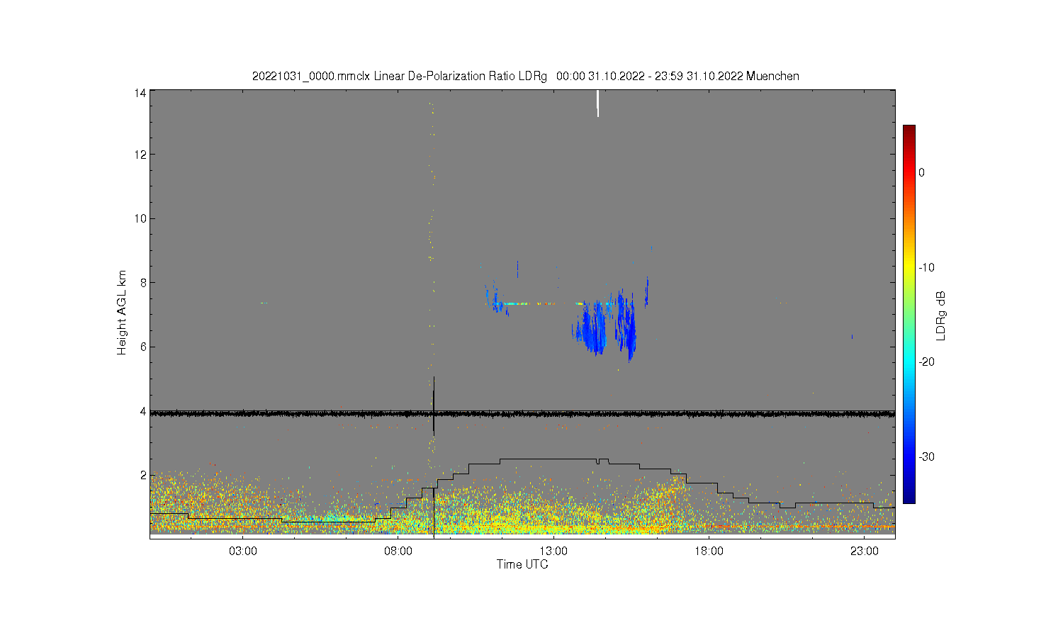Click the black horizontal noisy line at 4 km
The height and width of the screenshot is (638, 1063).
[x=522, y=413]
